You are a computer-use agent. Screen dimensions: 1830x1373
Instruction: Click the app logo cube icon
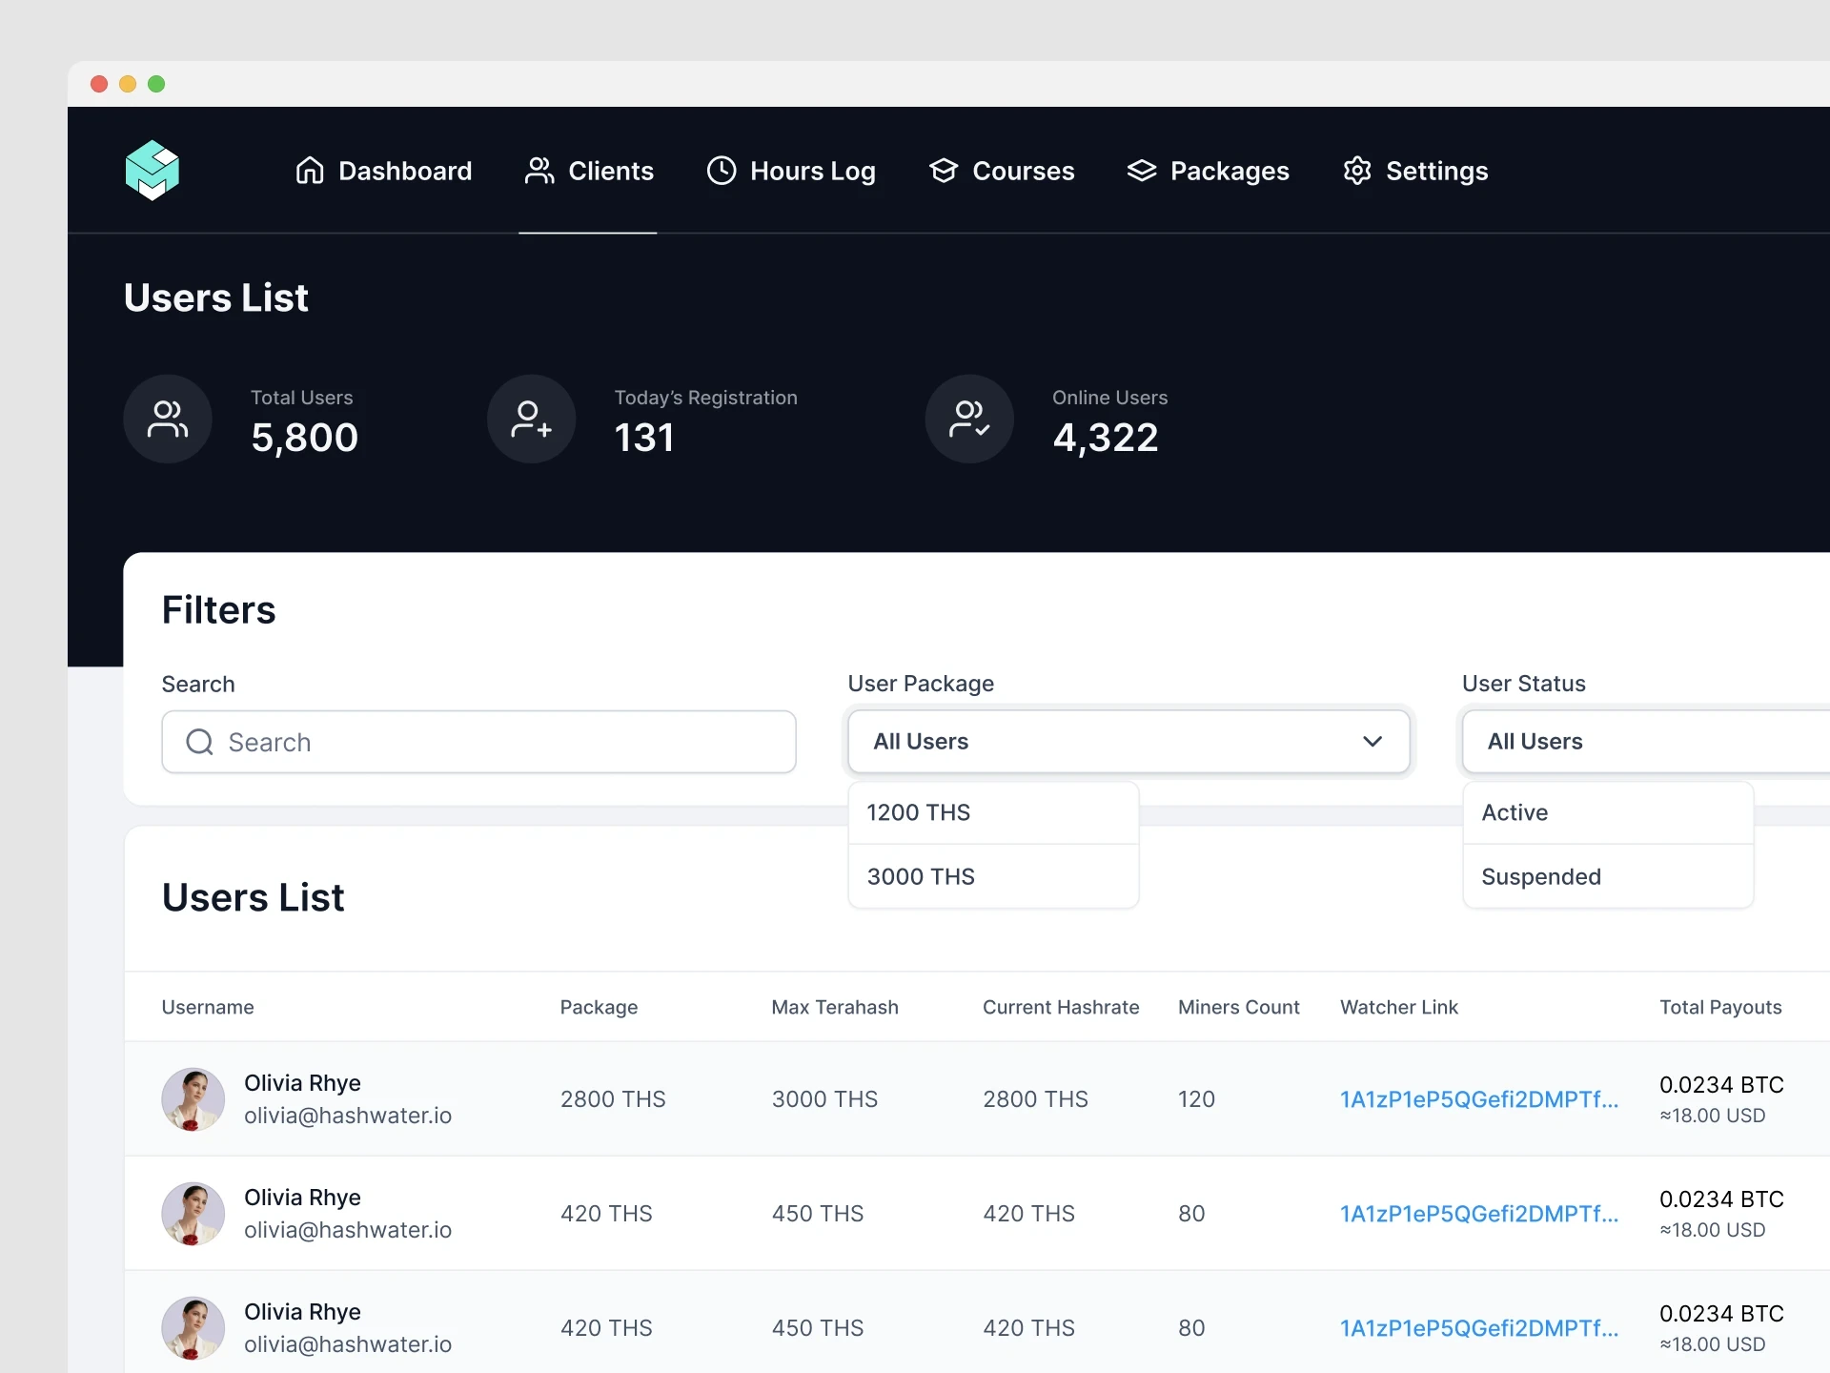coord(152,171)
